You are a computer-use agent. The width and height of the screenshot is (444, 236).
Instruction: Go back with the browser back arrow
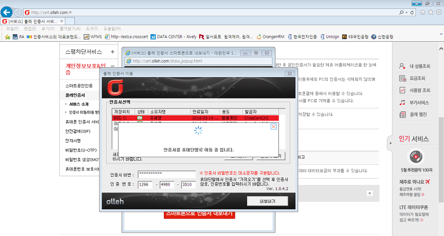(6, 12)
